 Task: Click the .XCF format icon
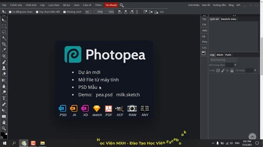click(120, 109)
